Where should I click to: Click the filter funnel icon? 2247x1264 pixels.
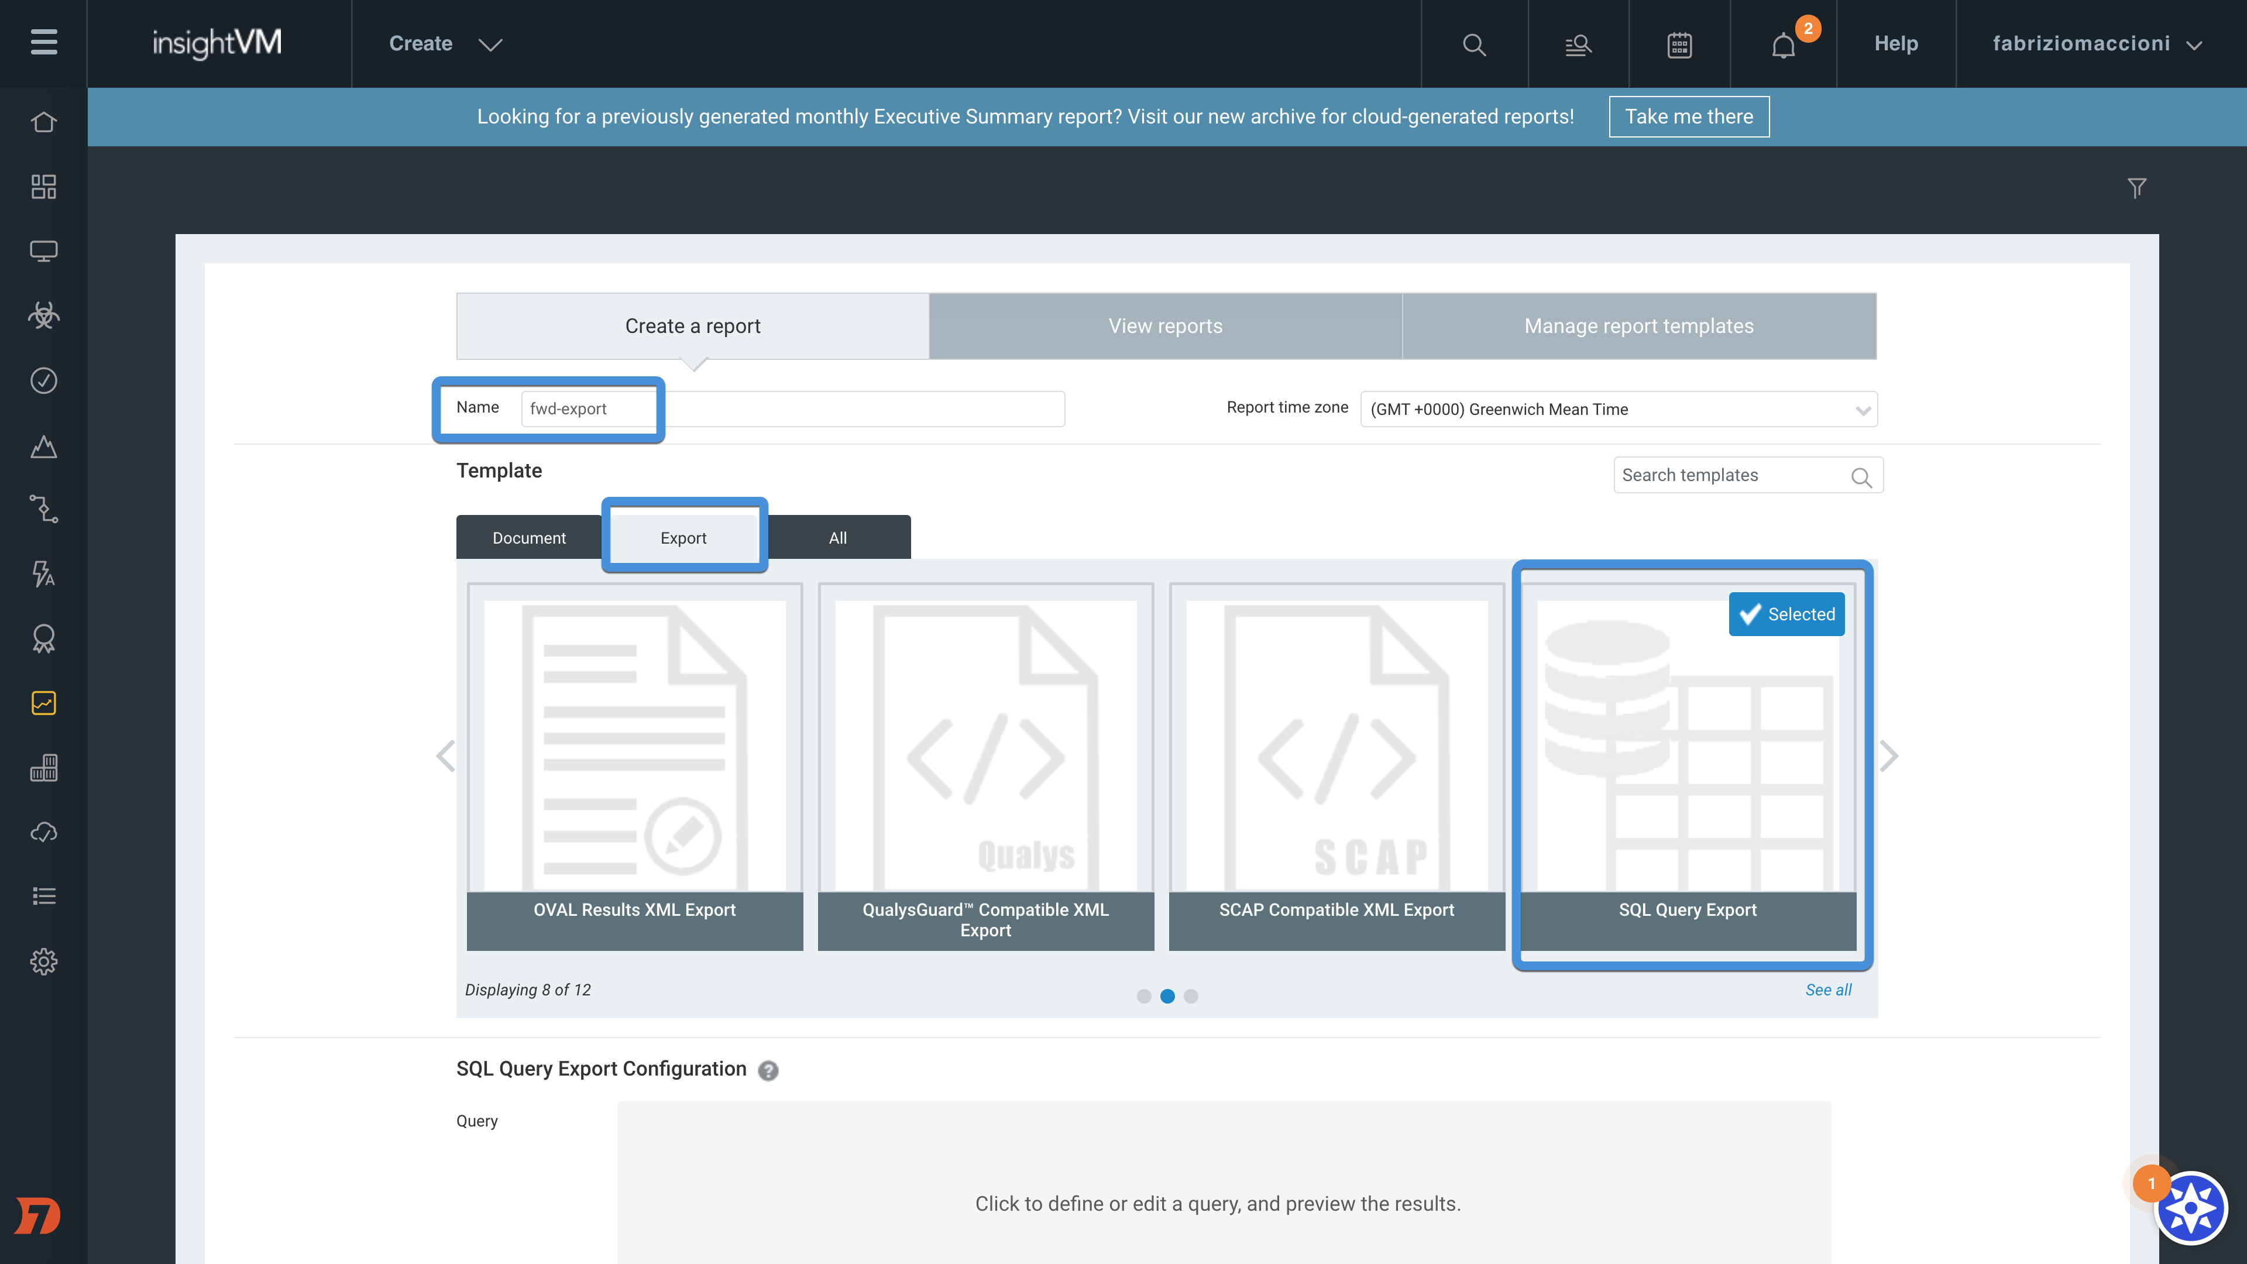(x=2136, y=187)
